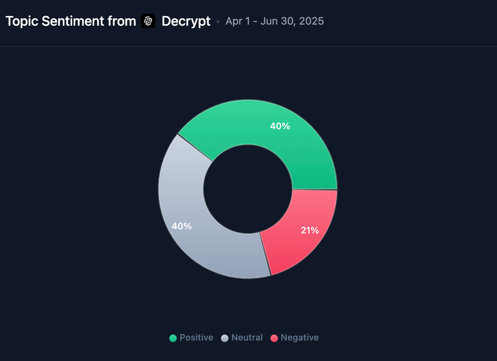Click the 40% label on gray segment
The image size is (497, 361).
tap(182, 226)
